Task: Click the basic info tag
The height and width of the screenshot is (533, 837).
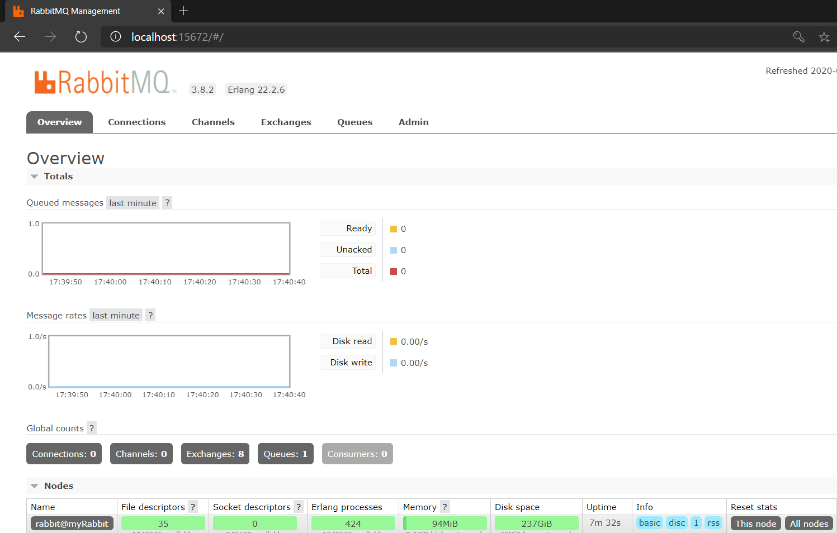Action: tap(650, 523)
